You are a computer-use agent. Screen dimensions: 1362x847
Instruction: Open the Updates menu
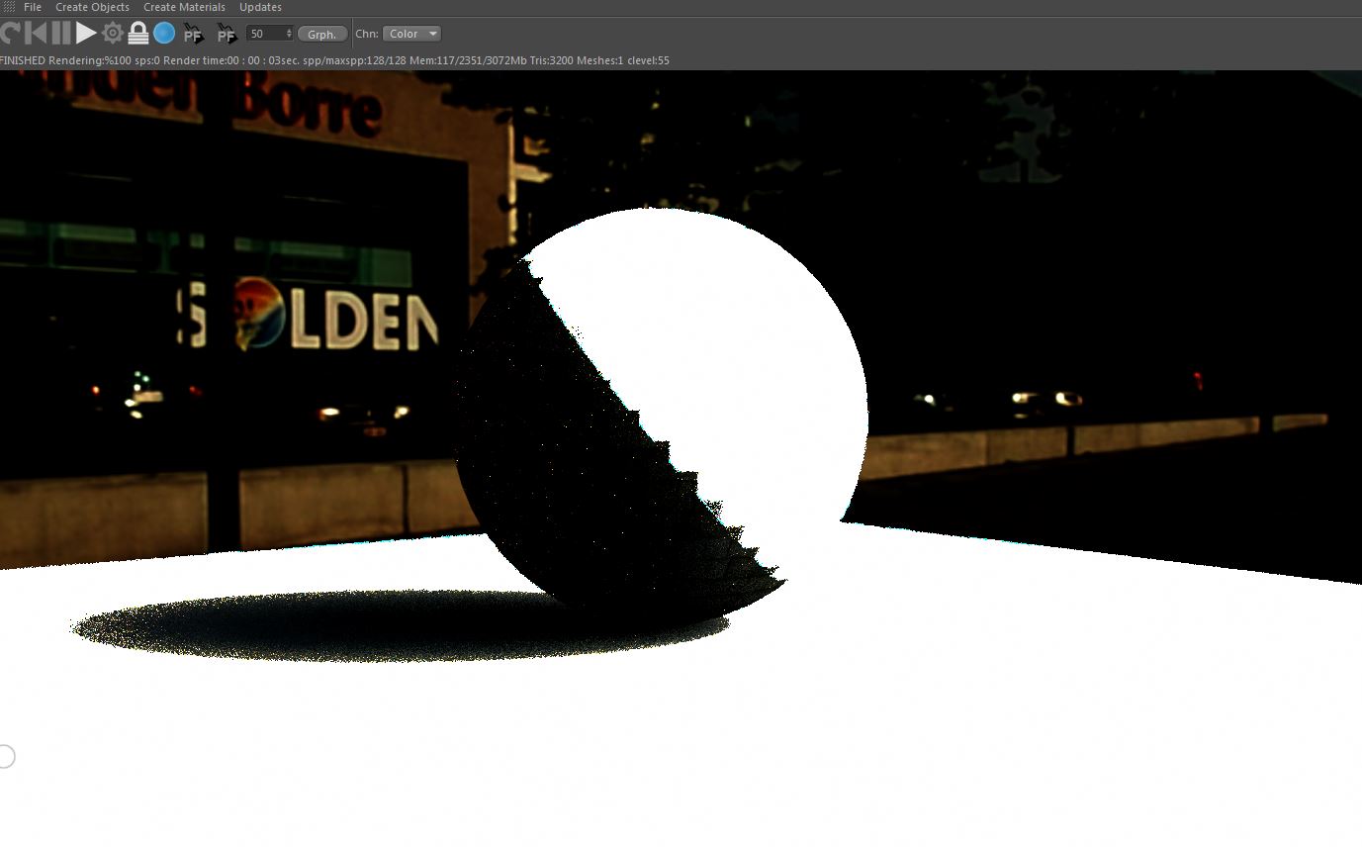(260, 7)
